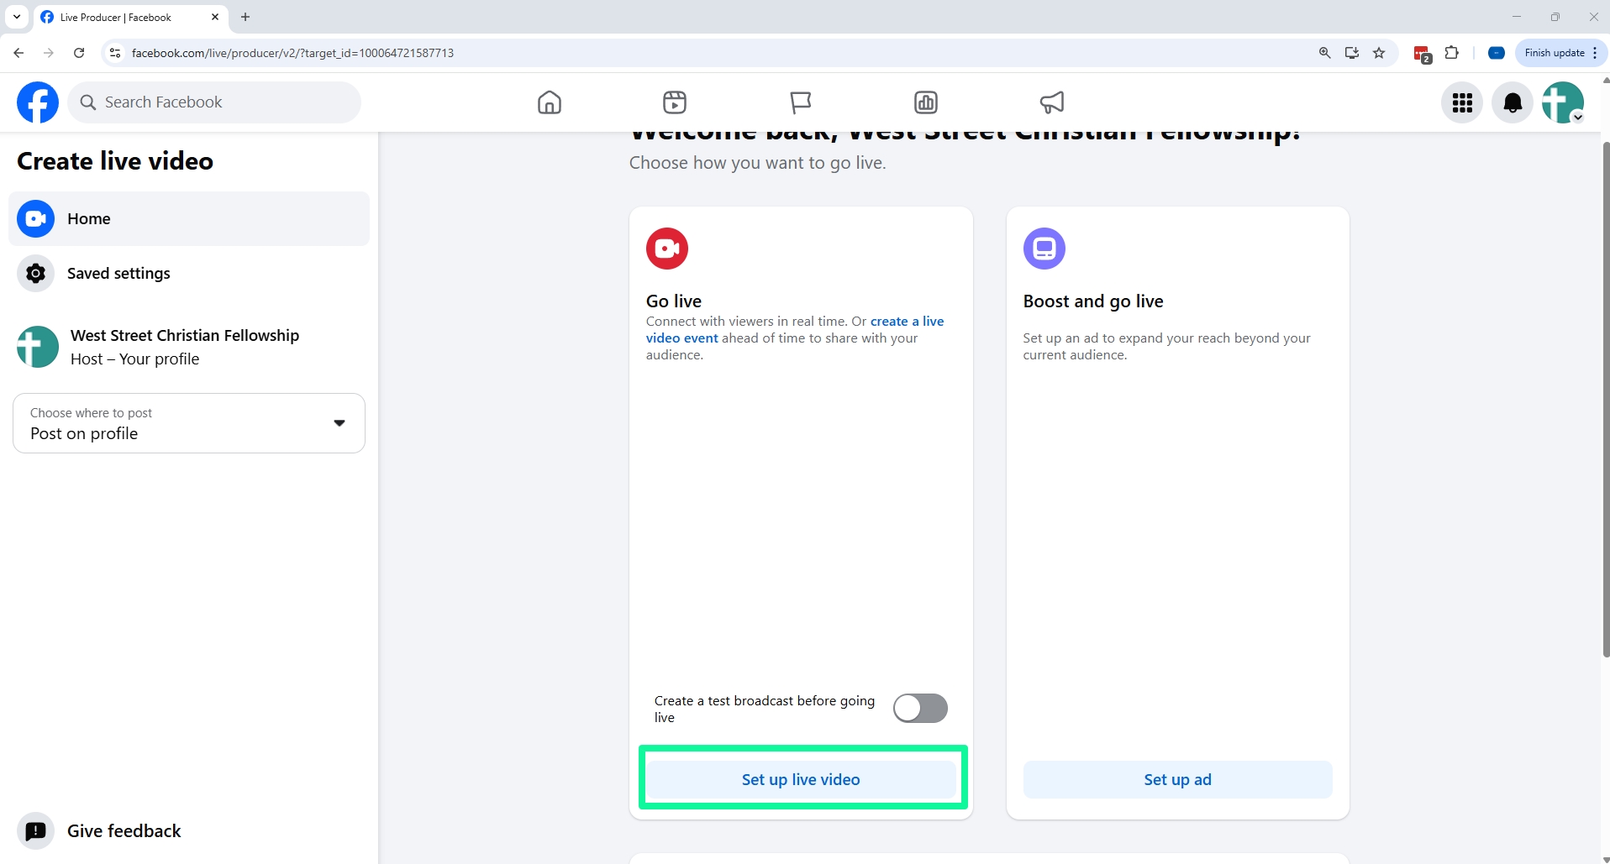
Task: Click Set up ad button
Action: point(1177,780)
